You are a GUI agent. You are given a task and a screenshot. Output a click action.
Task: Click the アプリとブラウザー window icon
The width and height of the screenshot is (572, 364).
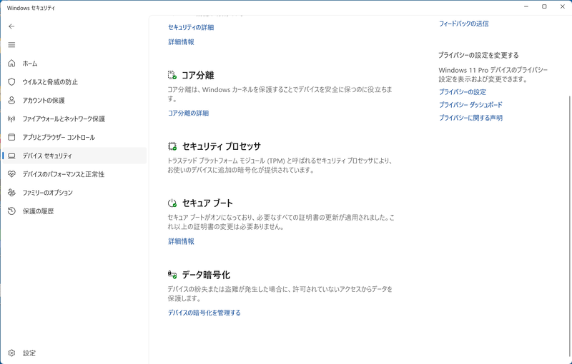[11, 137]
